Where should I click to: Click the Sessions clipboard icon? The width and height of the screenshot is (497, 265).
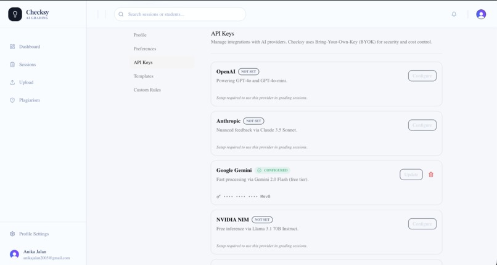(x=12, y=65)
